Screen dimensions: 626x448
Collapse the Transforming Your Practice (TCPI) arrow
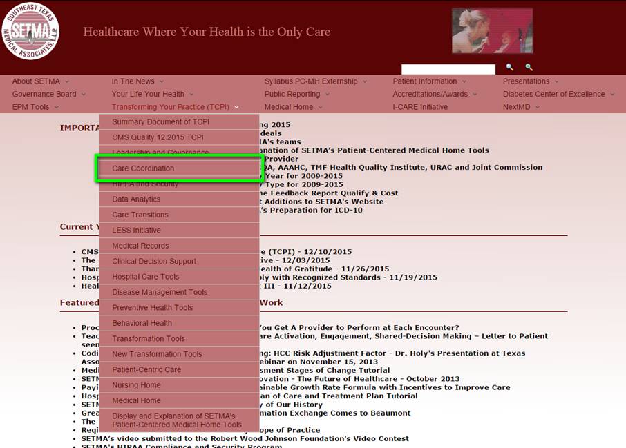[x=236, y=107]
